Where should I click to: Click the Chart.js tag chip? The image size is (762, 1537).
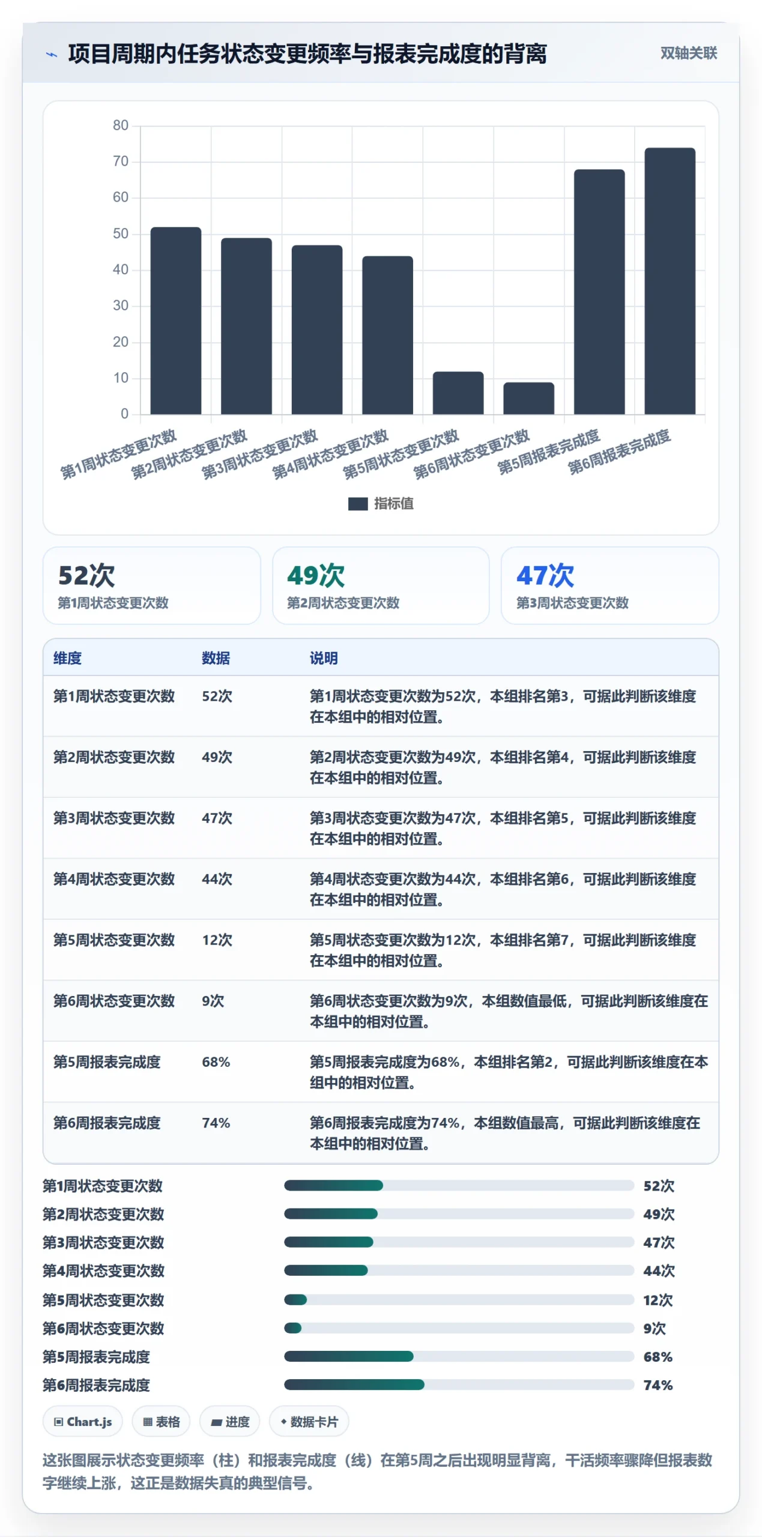pyautogui.click(x=82, y=1422)
